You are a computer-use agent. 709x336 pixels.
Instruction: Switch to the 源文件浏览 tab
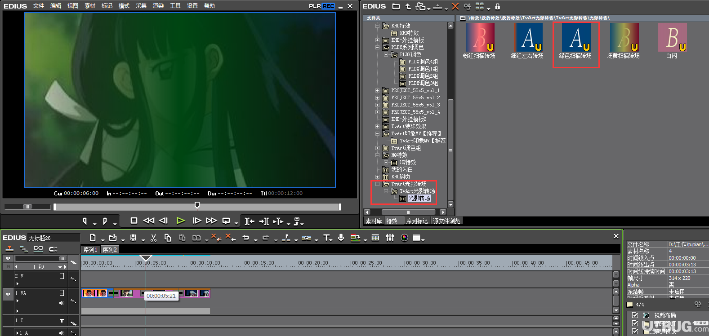click(446, 221)
